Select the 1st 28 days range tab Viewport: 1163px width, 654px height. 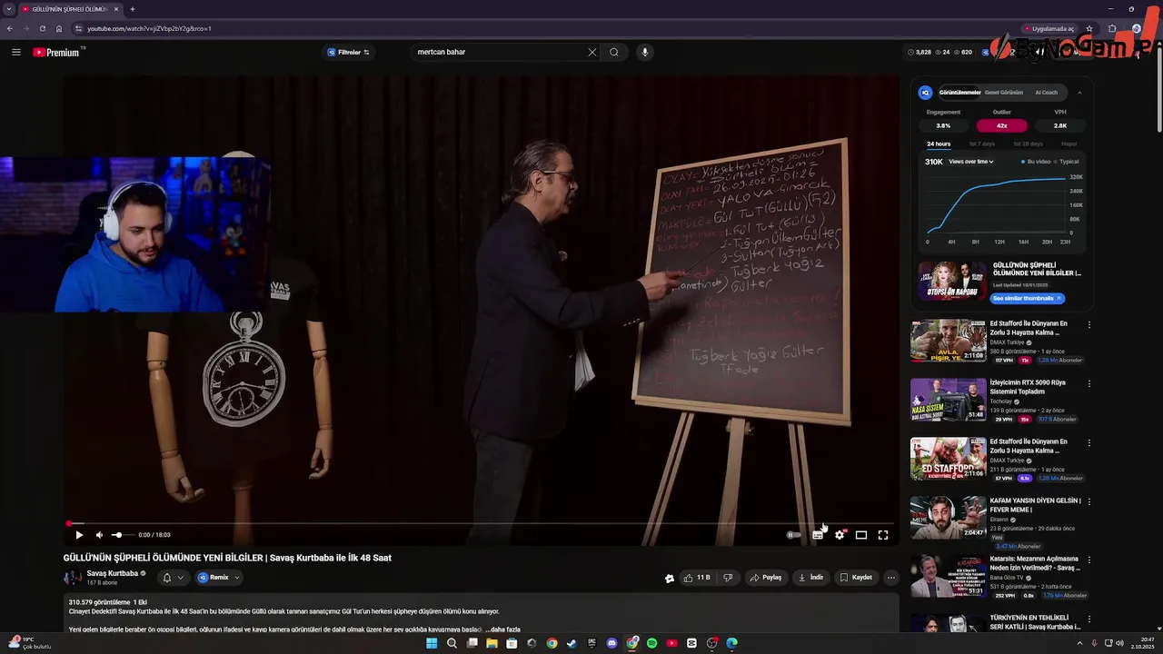pyautogui.click(x=1029, y=144)
